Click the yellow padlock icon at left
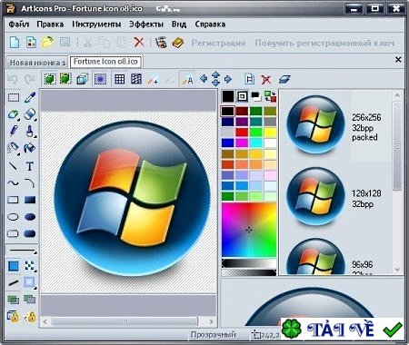The image size is (409, 345). 14,316
